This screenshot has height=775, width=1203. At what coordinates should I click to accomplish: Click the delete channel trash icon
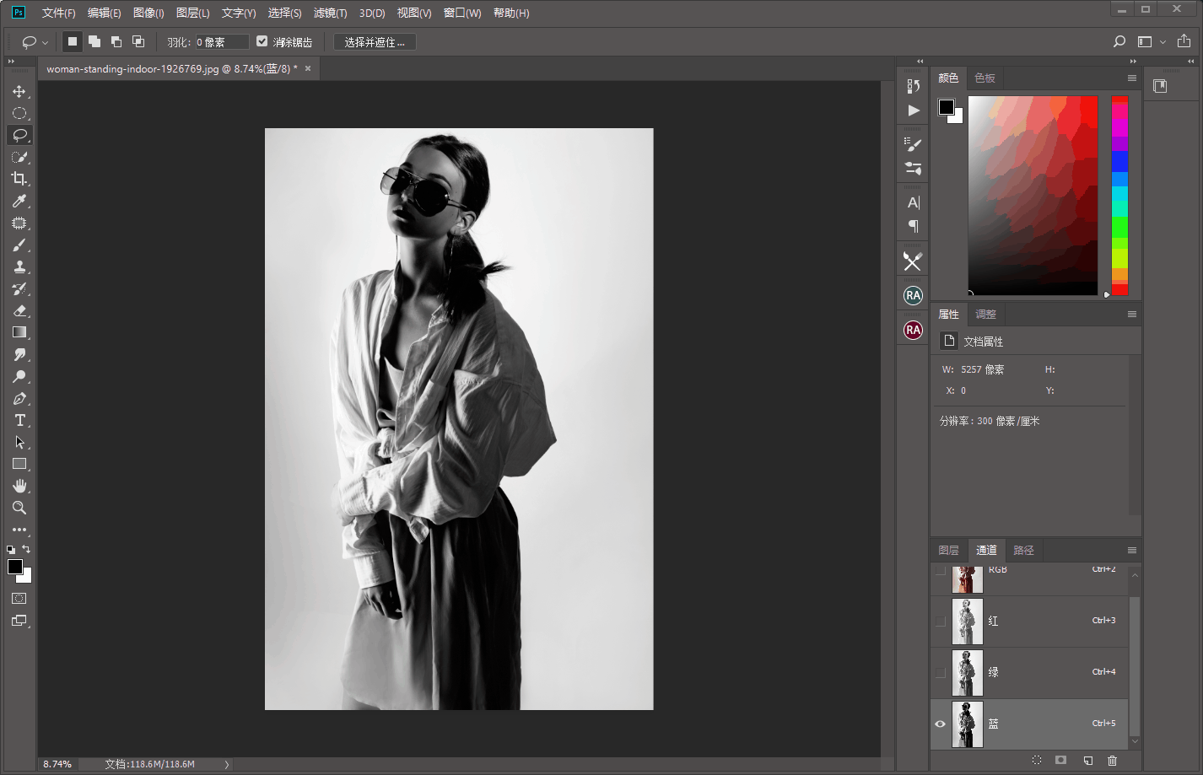(1112, 761)
